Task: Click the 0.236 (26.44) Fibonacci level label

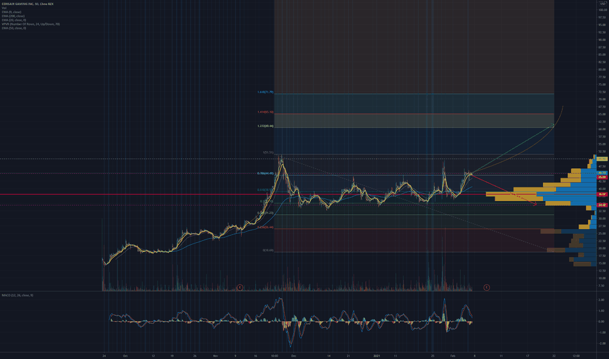Action: (x=265, y=227)
